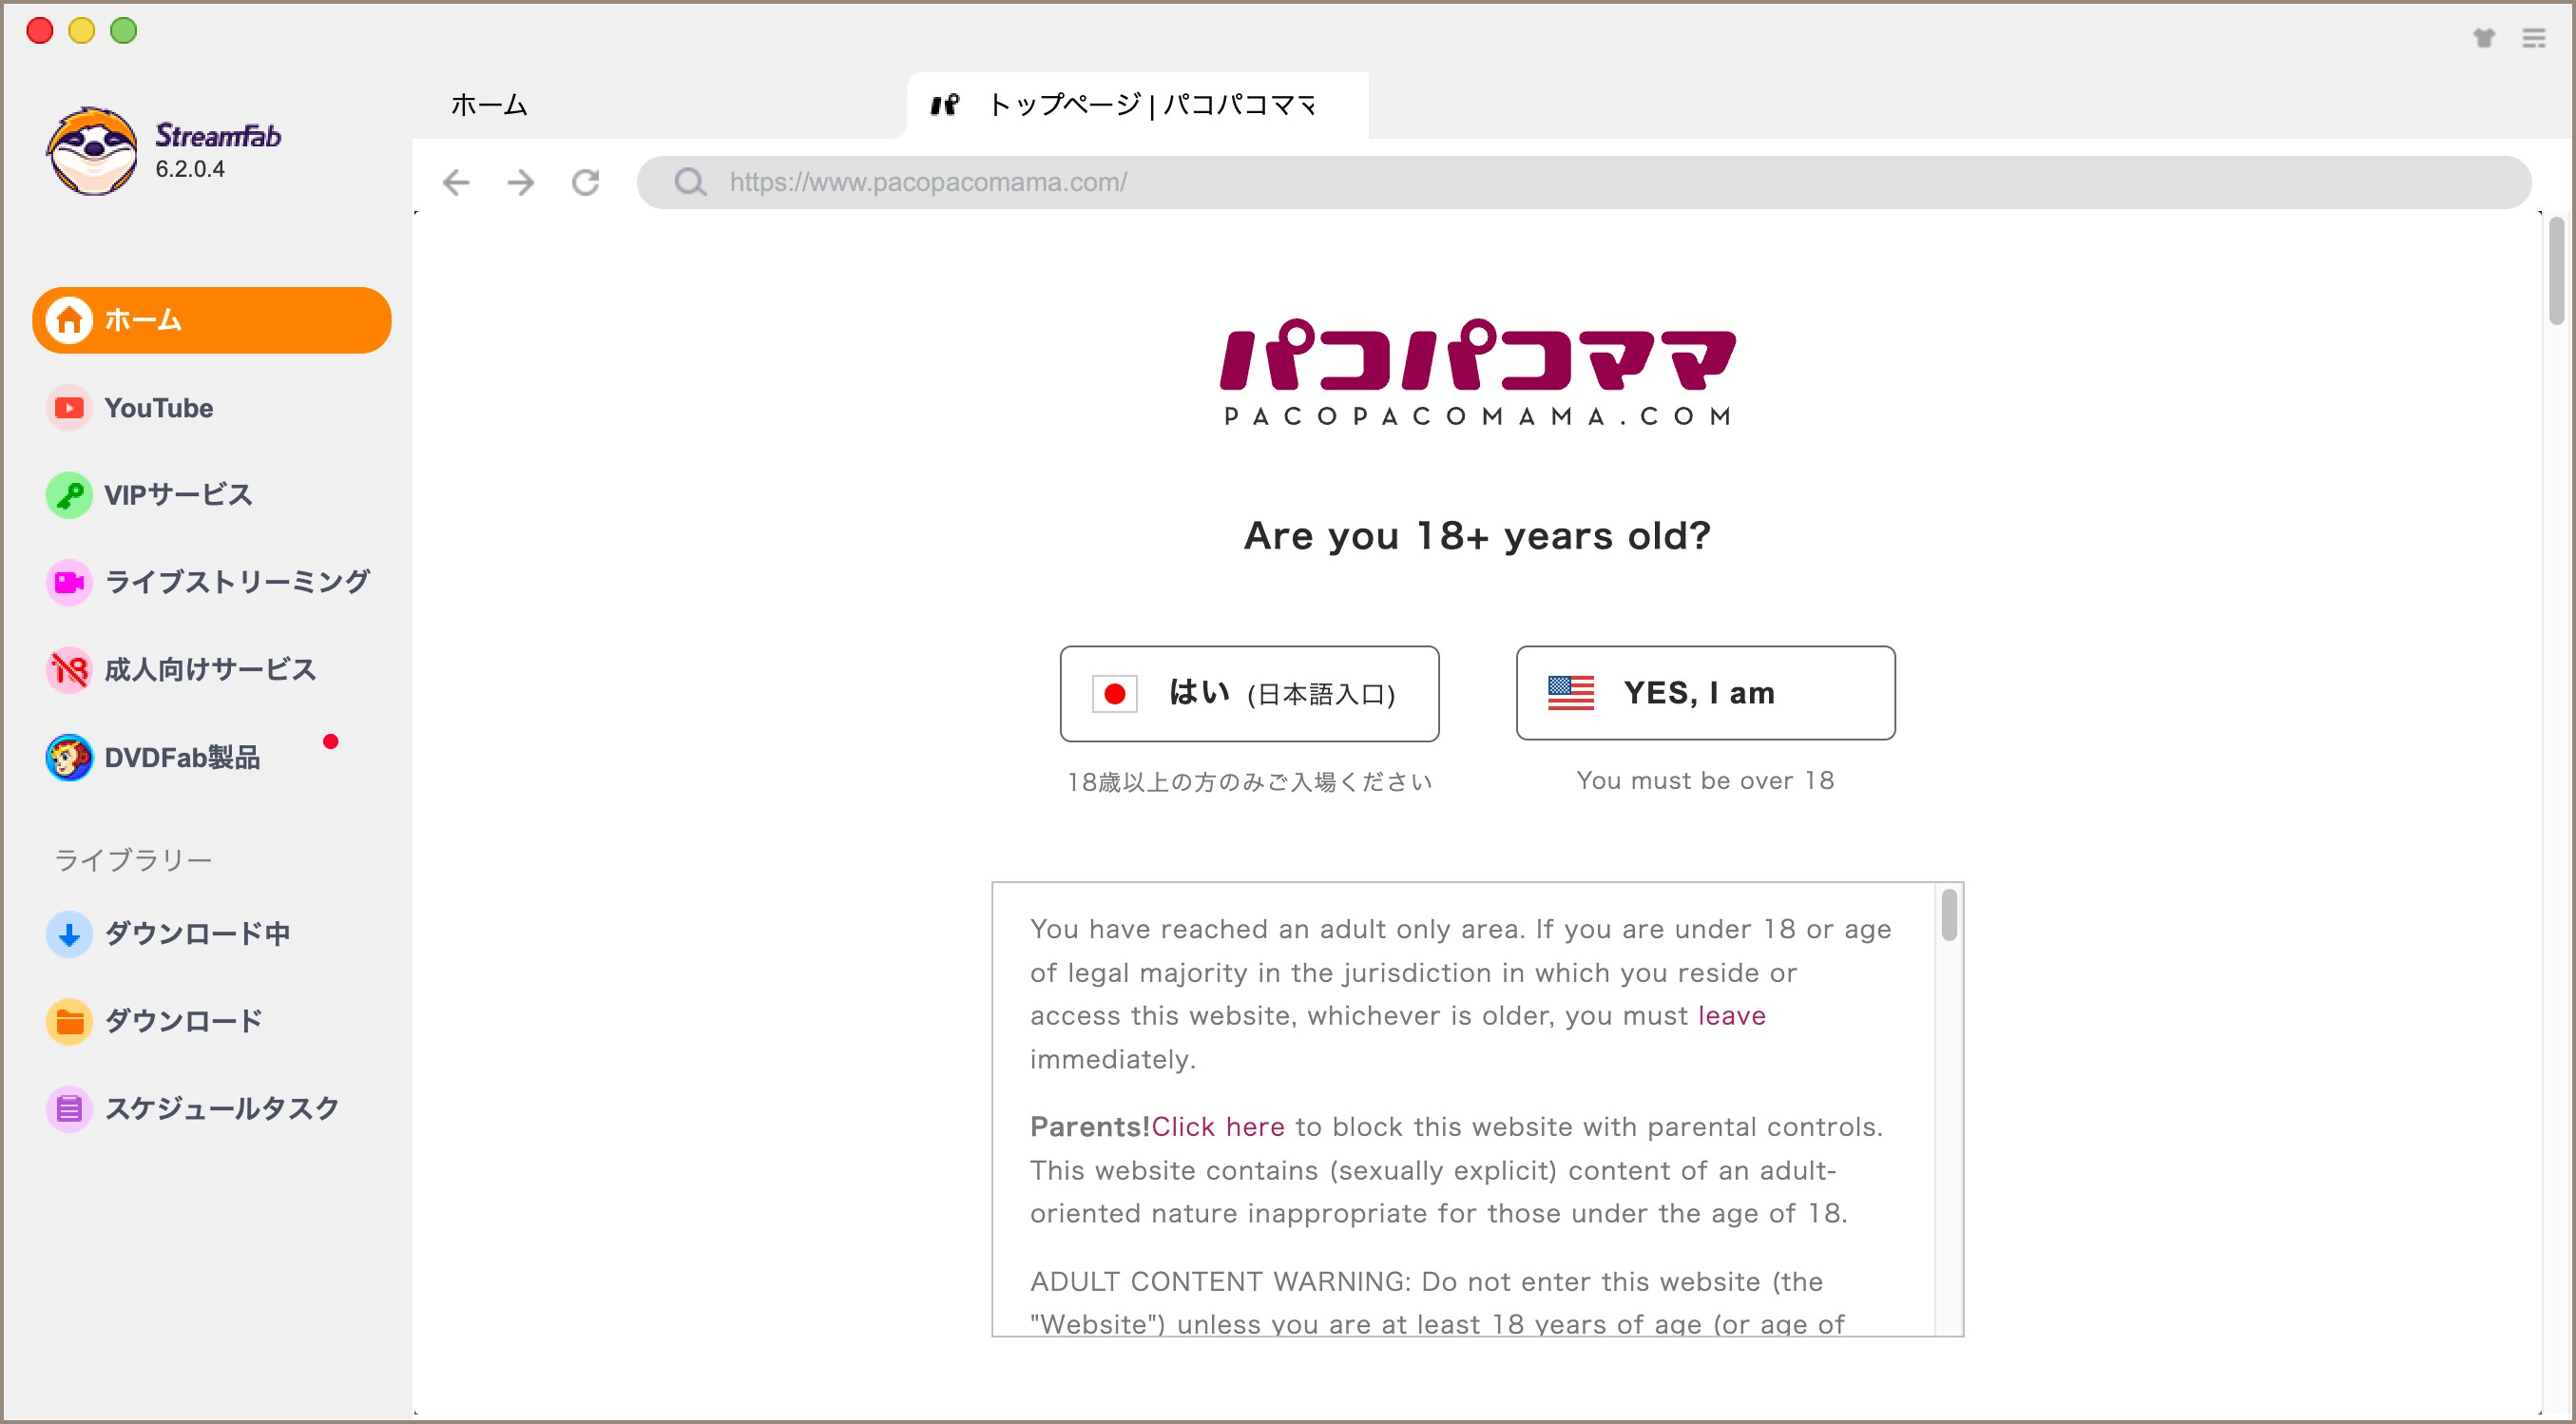Open ダウンロード中 library entry

coord(197,934)
